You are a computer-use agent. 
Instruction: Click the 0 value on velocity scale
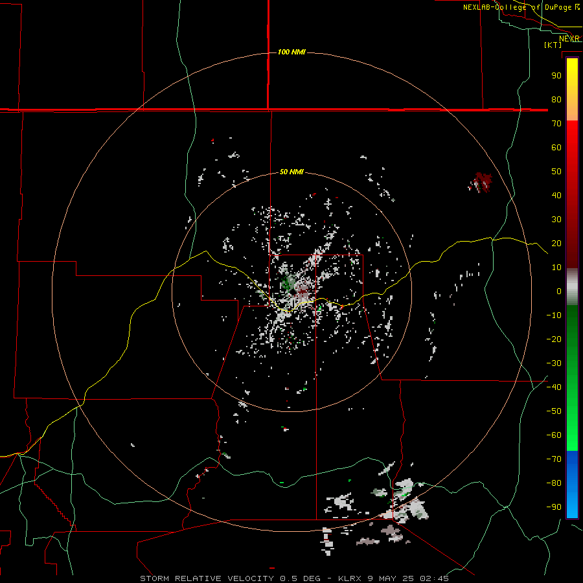(x=559, y=291)
